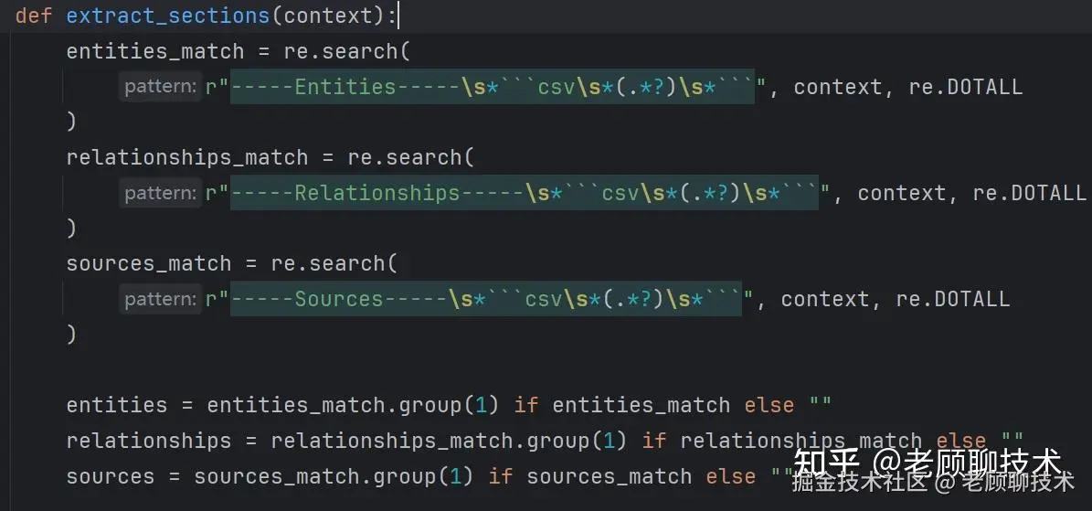Click the relationships_match variable assignment
This screenshot has width=1092, height=511.
point(187,157)
